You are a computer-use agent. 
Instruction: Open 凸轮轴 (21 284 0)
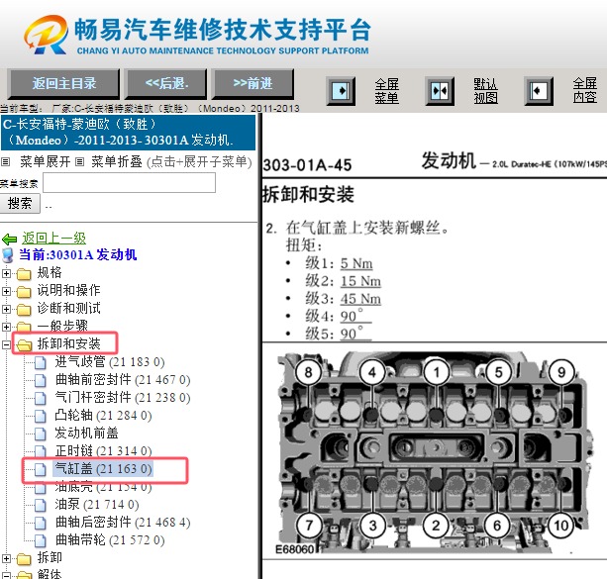[x=103, y=416]
